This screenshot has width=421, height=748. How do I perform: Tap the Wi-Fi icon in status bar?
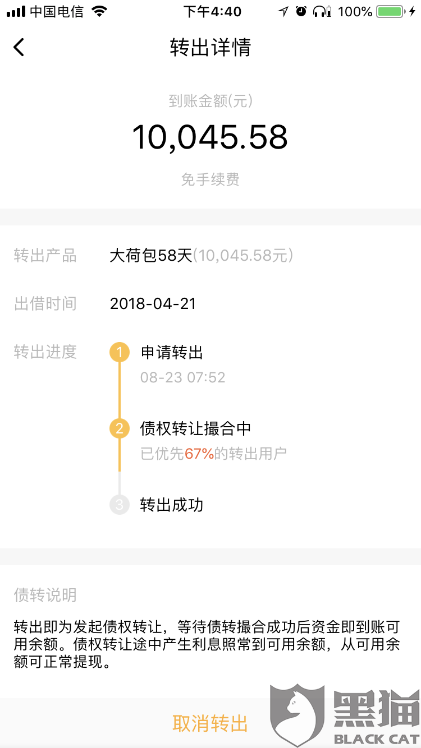pyautogui.click(x=99, y=11)
